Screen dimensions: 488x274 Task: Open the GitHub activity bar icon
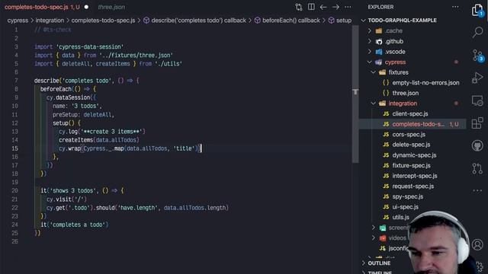click(x=477, y=145)
